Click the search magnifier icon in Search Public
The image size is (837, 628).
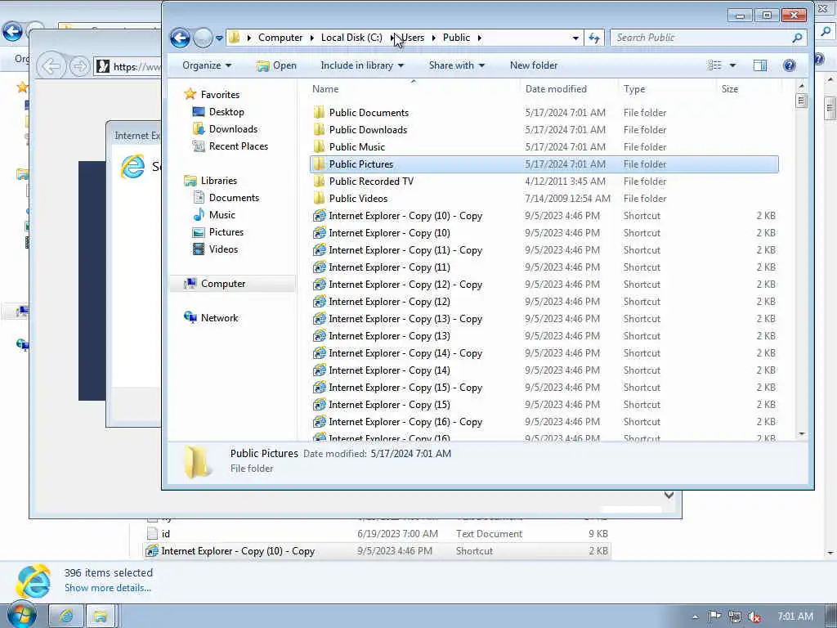tap(797, 38)
